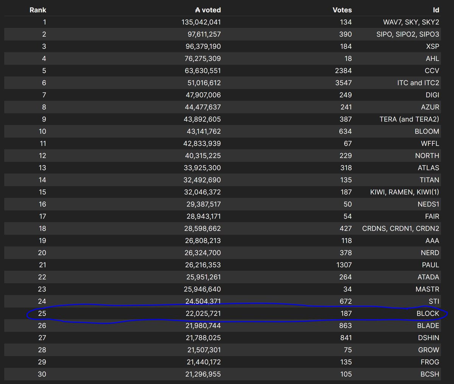Click the value 22,025,721
This screenshot has height=384, width=454.
coord(204,313)
